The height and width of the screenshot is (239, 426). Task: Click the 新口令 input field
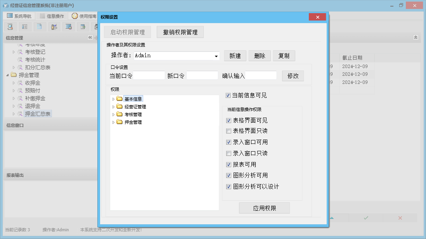pos(202,75)
